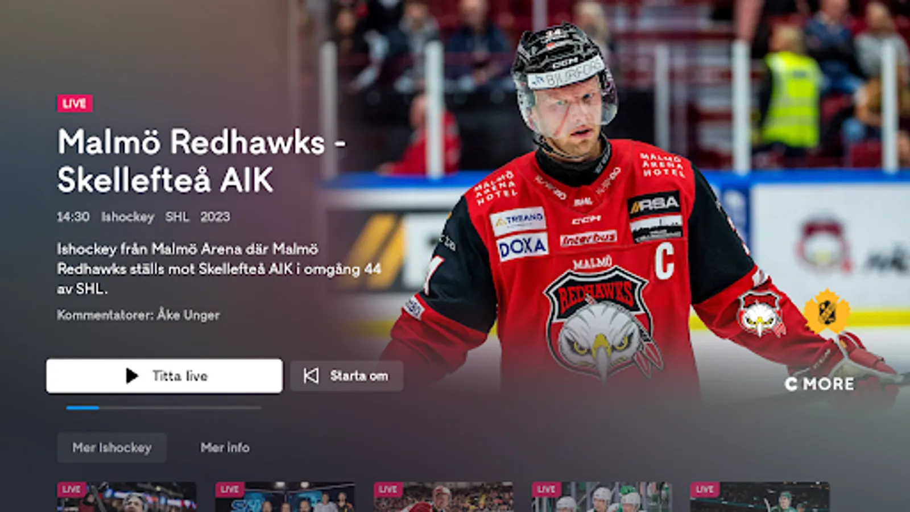Open the second live thumbnail with studio panel

285,497
